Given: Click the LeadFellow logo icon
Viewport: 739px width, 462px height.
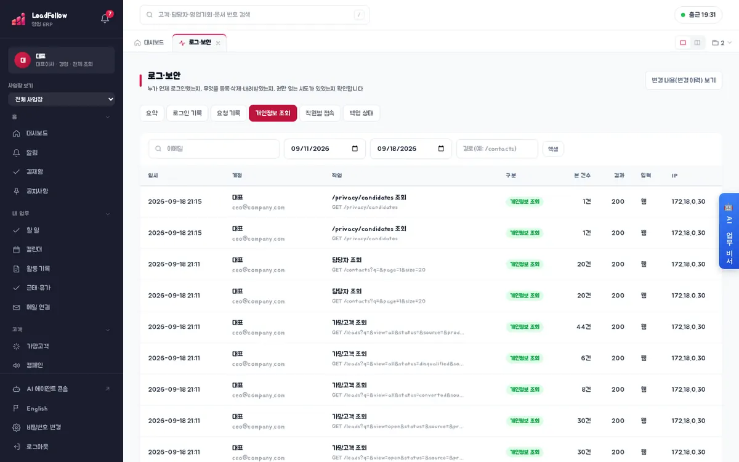Looking at the screenshot, I should (x=18, y=18).
